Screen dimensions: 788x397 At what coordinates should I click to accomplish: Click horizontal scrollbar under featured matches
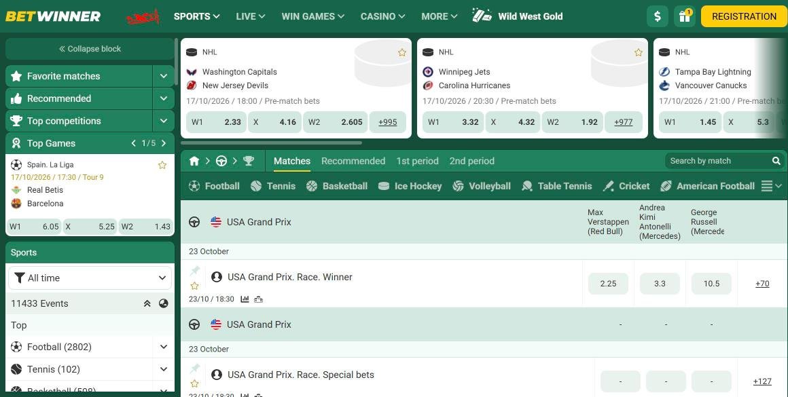coord(271,143)
